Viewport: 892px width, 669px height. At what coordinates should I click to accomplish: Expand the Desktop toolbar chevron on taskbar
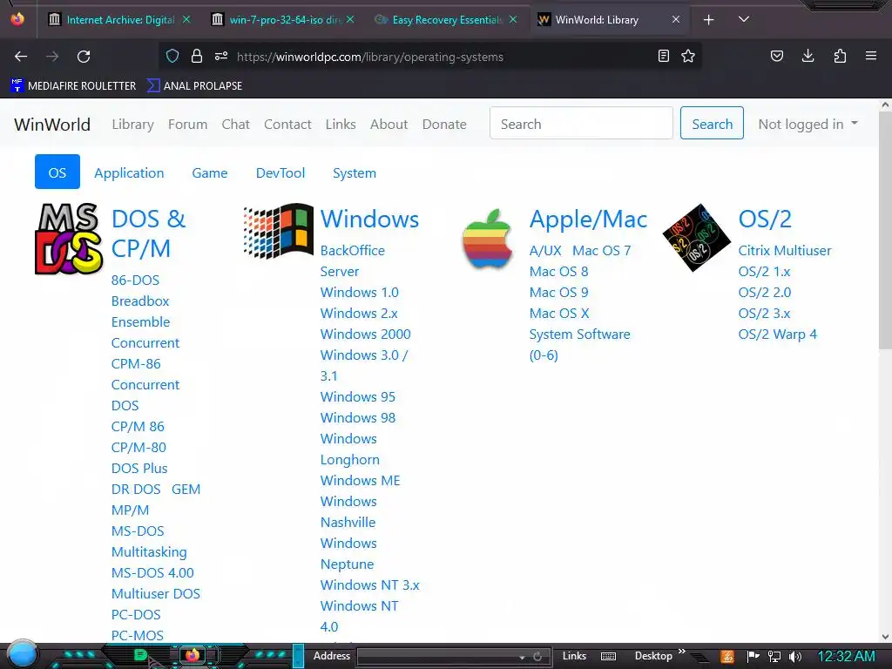[681, 652]
